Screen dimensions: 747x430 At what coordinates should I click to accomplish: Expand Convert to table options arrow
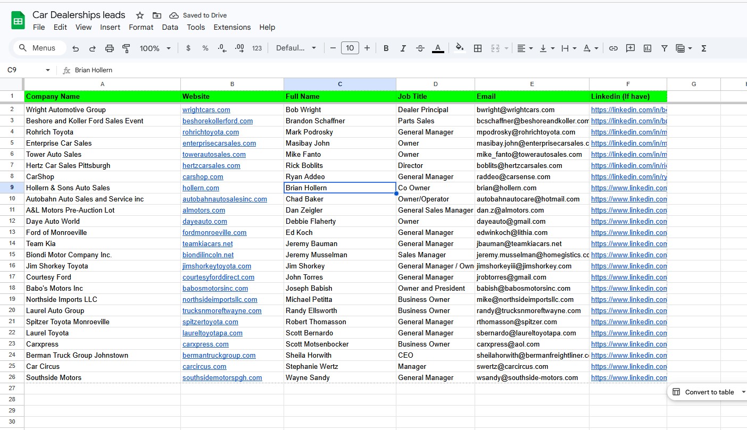point(743,392)
